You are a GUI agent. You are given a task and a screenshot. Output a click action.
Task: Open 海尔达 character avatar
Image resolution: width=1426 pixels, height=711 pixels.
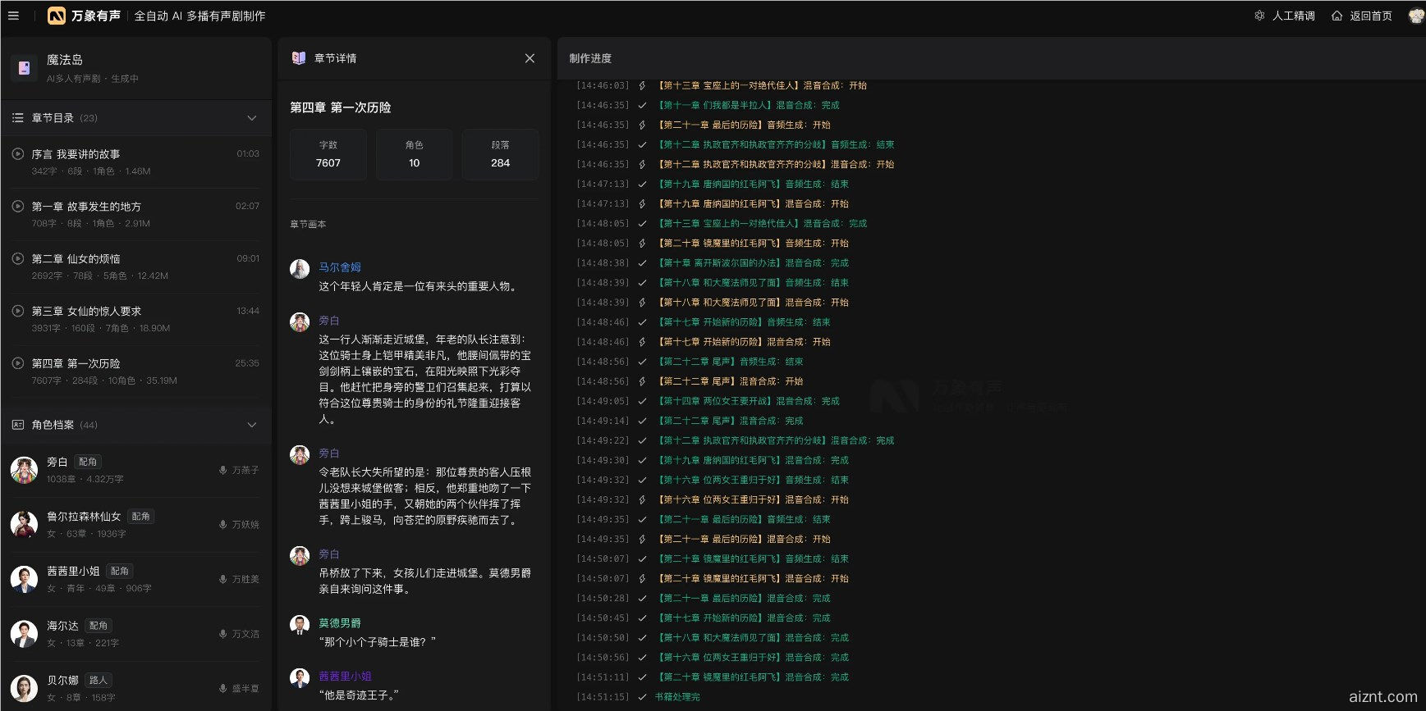[24, 634]
